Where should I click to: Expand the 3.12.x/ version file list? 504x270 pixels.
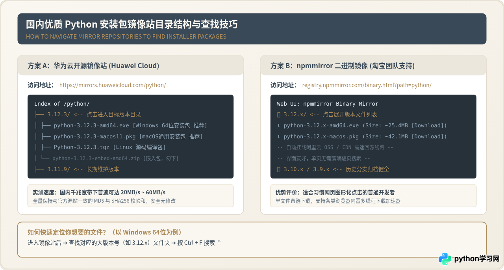(327, 115)
